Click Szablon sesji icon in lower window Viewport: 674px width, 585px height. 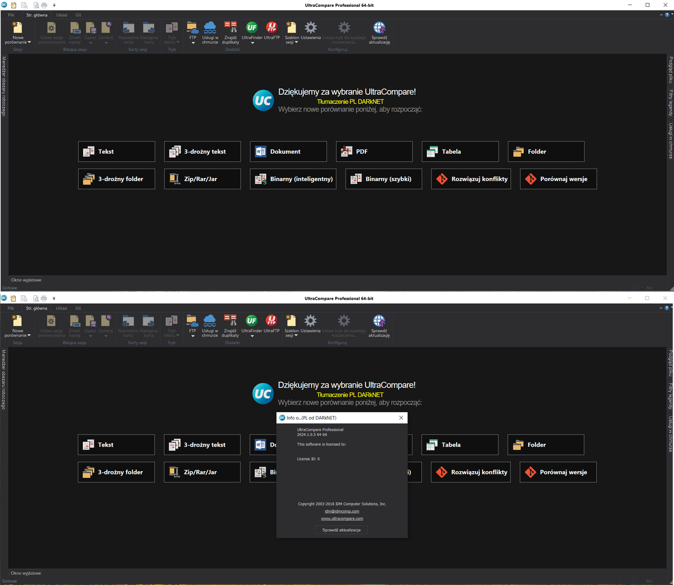click(291, 321)
